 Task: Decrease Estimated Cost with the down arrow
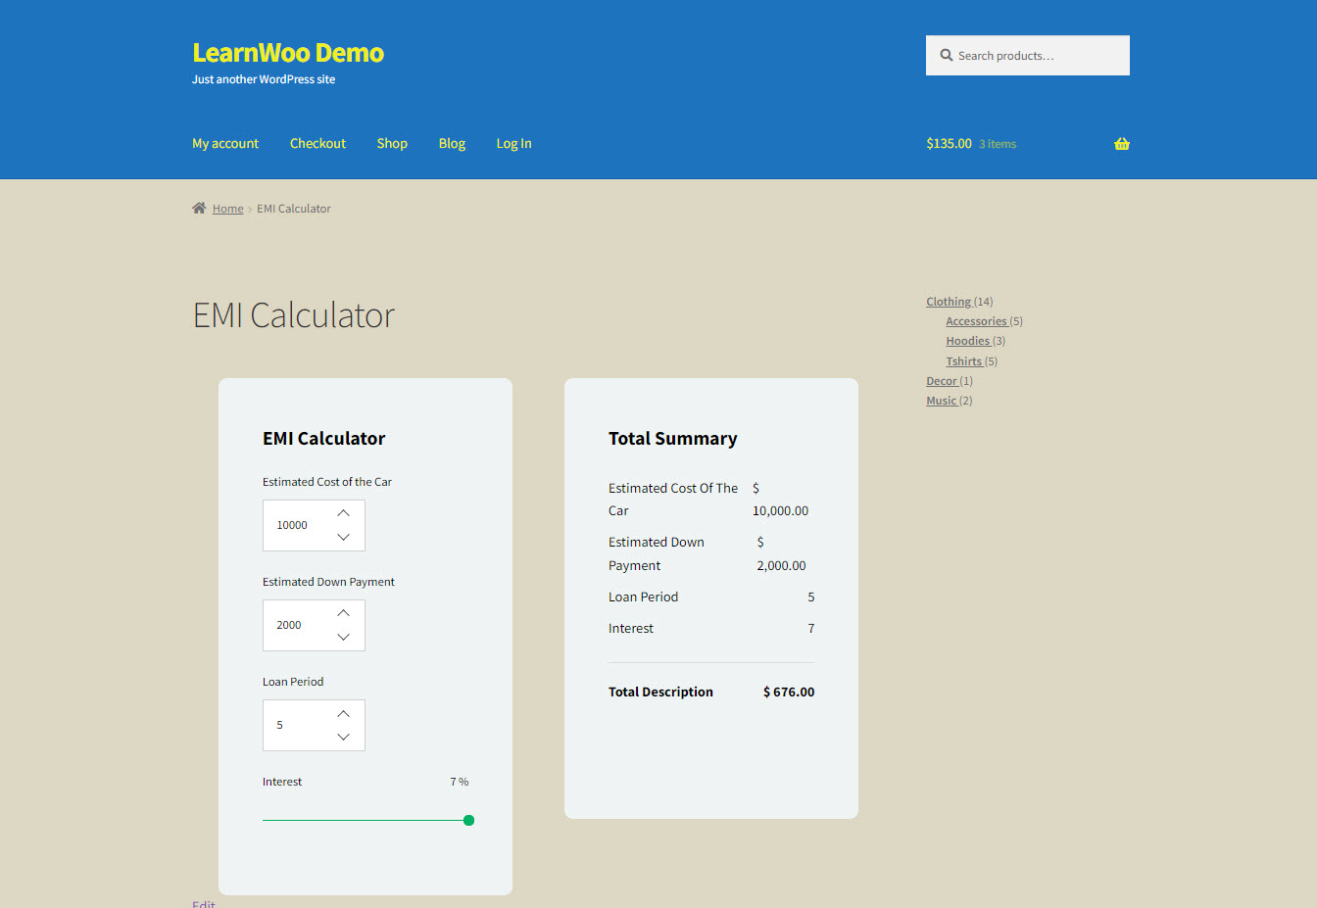click(343, 538)
